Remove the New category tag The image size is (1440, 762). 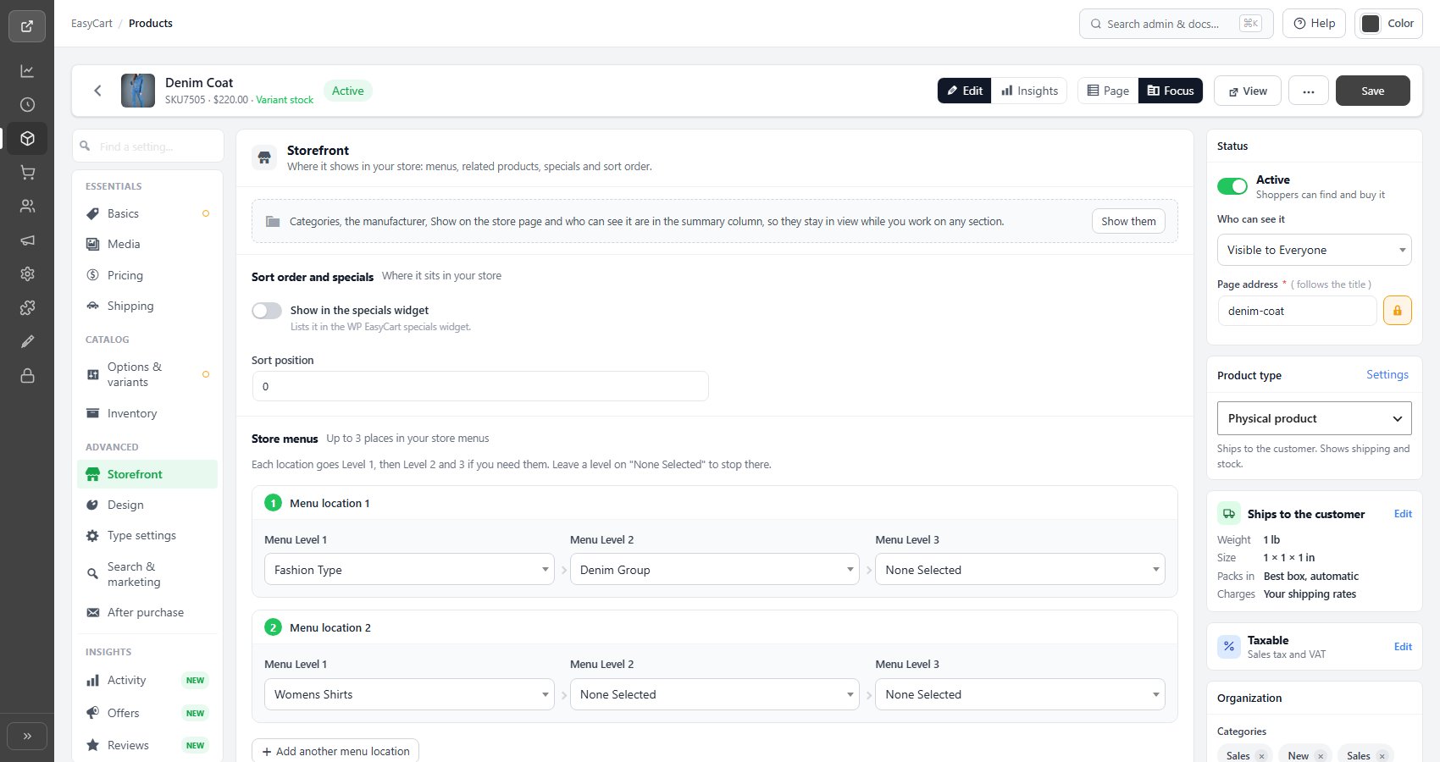1320,756
